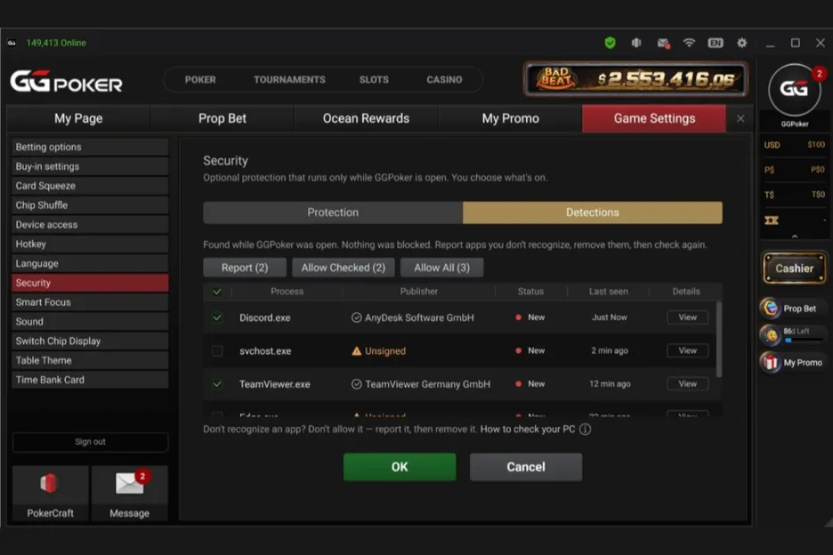Screen dimensions: 833x555
Task: Click the GGPoker logo
Action: tap(67, 81)
